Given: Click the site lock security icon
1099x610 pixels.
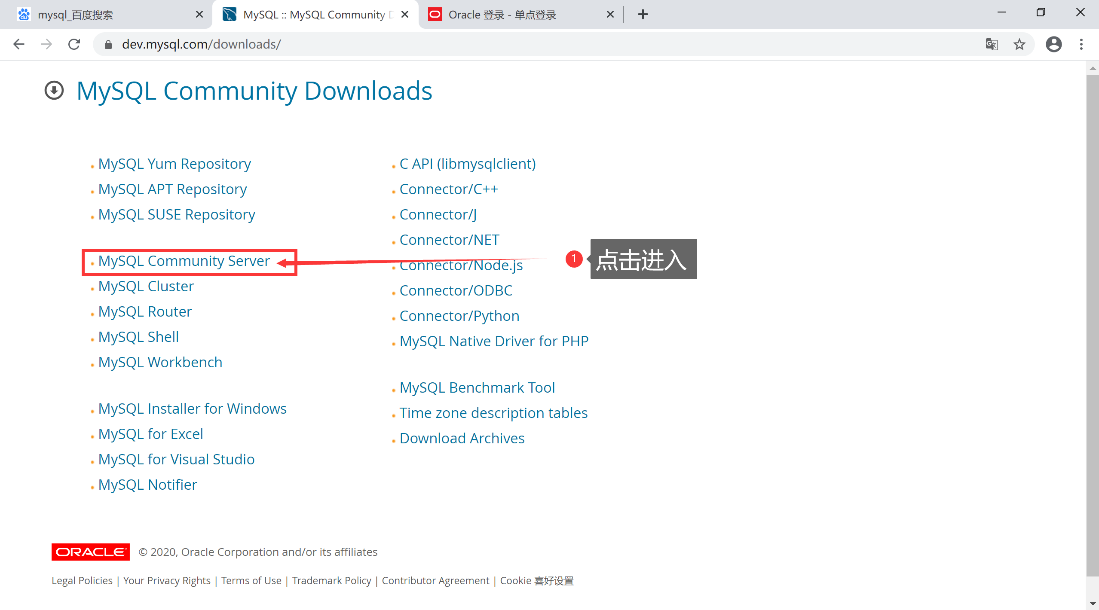Looking at the screenshot, I should (x=108, y=44).
